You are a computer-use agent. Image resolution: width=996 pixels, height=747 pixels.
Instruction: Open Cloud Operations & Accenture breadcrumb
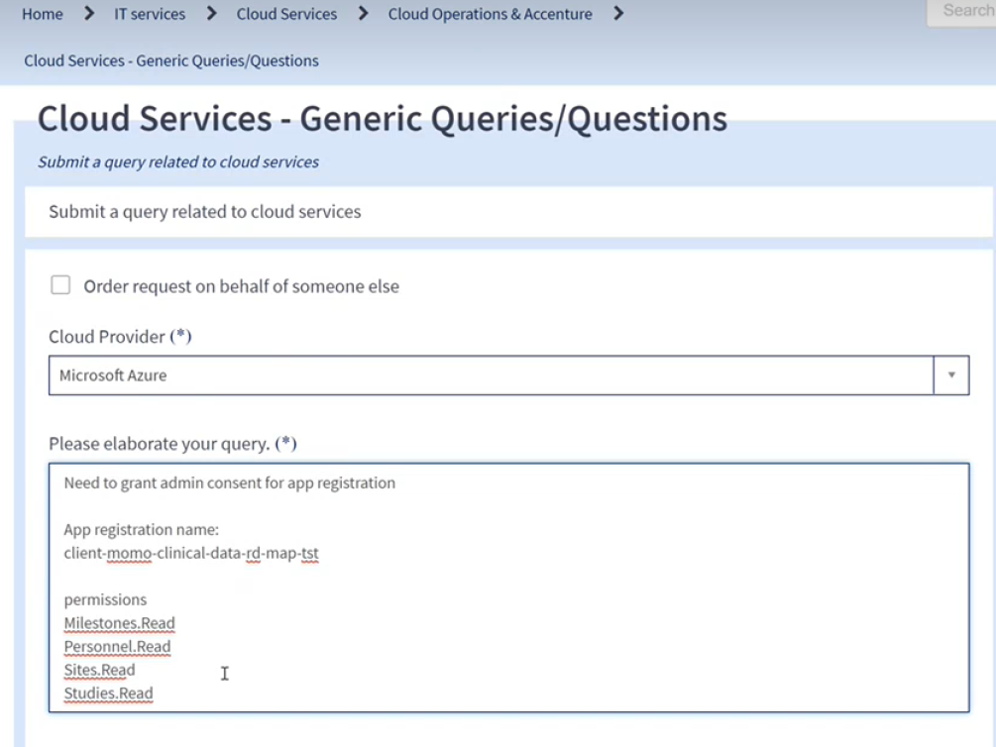tap(490, 14)
